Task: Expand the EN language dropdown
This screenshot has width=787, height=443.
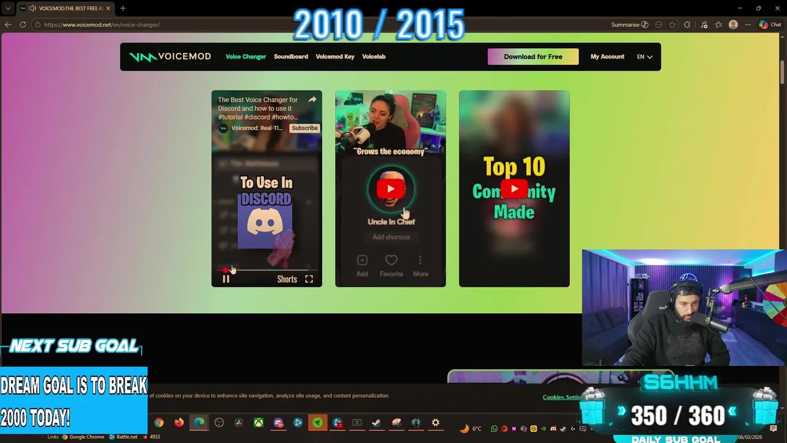Action: [x=644, y=57]
